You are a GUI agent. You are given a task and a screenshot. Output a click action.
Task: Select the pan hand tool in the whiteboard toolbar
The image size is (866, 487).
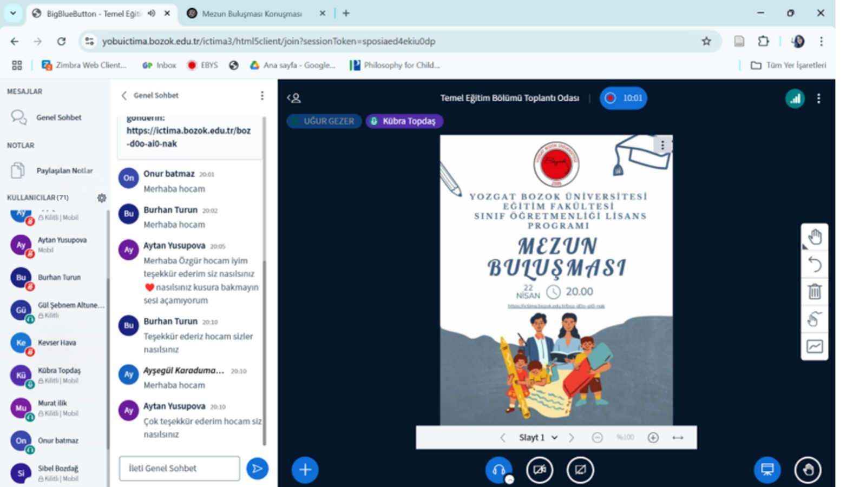click(x=815, y=237)
